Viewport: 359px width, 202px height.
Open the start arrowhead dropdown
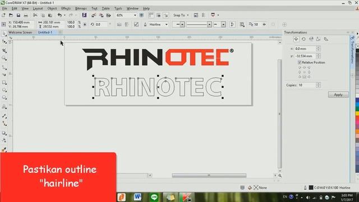182,25
